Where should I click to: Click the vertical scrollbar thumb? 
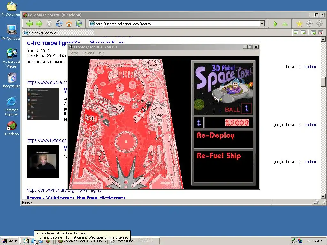click(x=323, y=82)
